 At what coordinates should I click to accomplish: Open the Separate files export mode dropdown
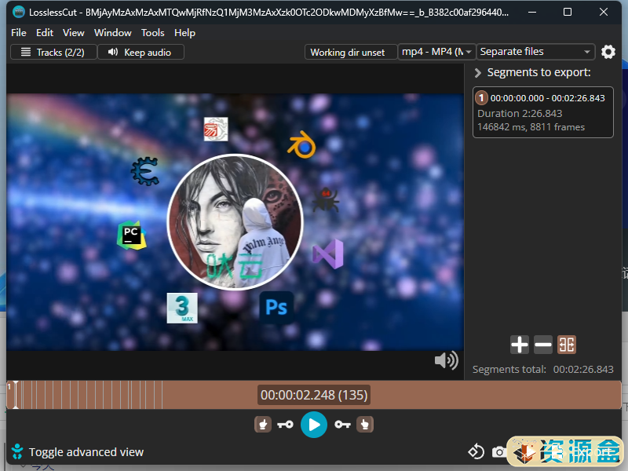535,52
